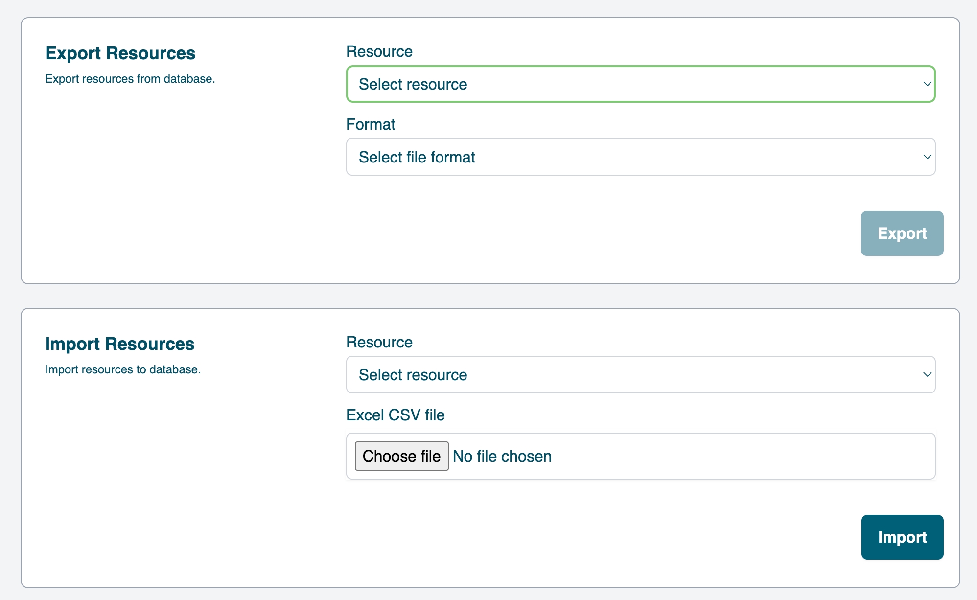This screenshot has width=977, height=600.
Task: Click chevron arrow of Import resource dropdown
Action: 927,375
